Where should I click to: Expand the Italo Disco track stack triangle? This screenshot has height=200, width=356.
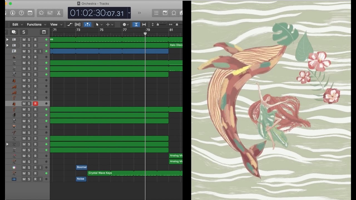click(8, 45)
